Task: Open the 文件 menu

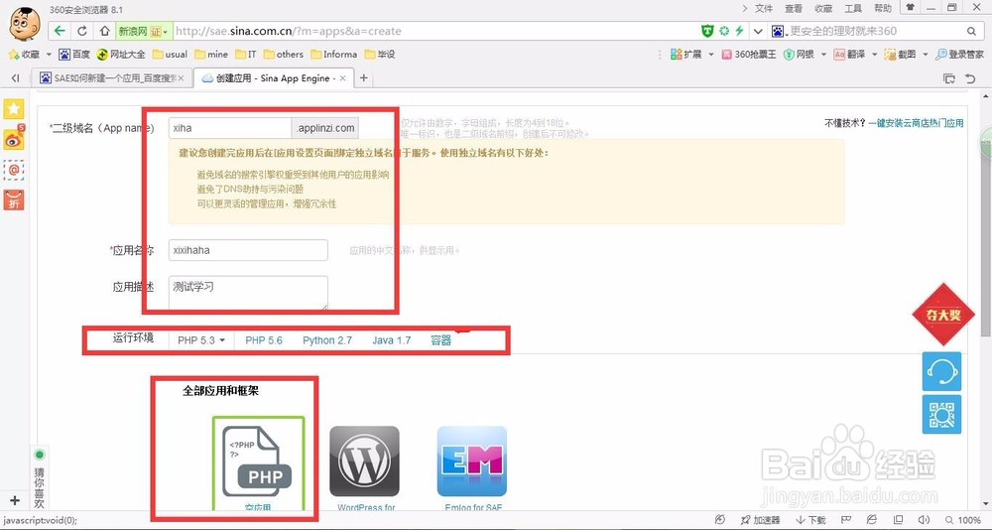Action: 764,8
